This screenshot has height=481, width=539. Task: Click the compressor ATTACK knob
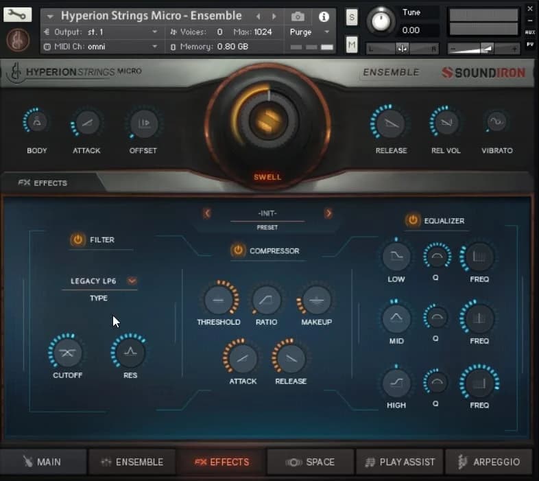click(242, 358)
